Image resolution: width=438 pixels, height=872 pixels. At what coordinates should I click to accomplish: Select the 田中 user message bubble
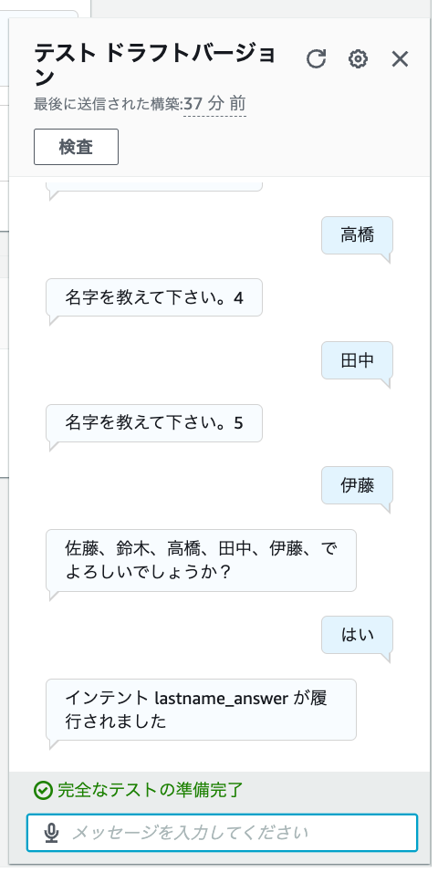[x=357, y=360]
